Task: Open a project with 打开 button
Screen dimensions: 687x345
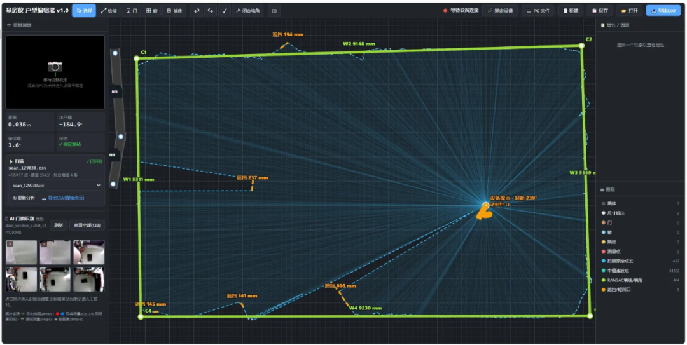Action: [630, 11]
